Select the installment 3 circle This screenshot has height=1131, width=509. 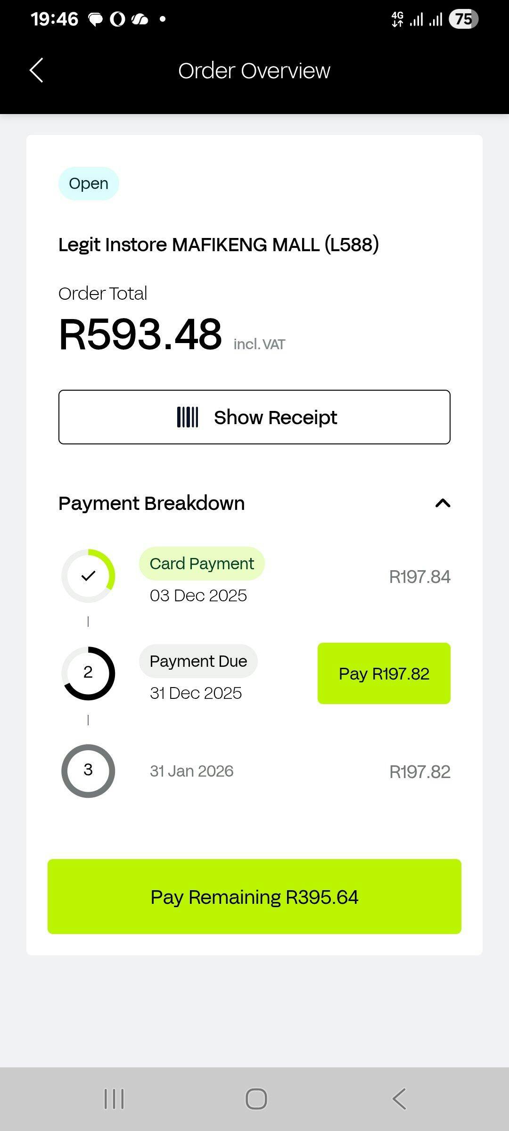pyautogui.click(x=88, y=771)
